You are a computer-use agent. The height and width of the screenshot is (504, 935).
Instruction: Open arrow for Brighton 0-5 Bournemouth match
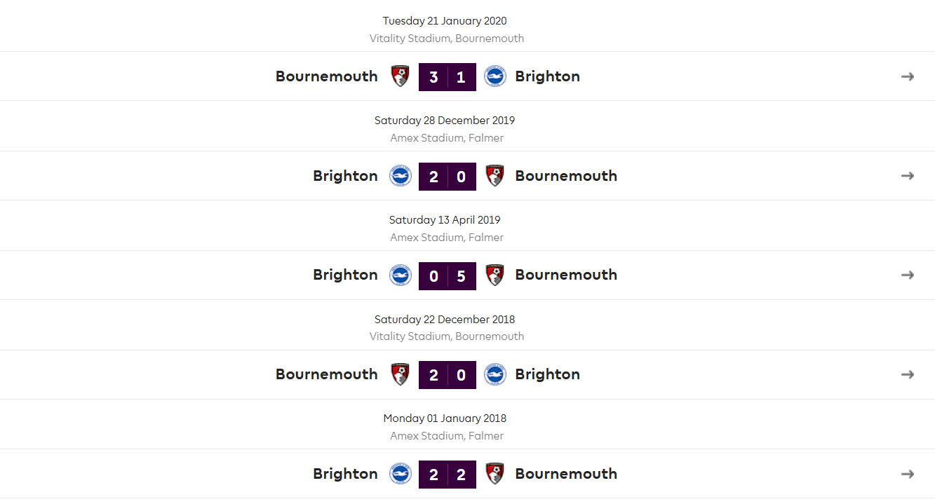pos(908,275)
